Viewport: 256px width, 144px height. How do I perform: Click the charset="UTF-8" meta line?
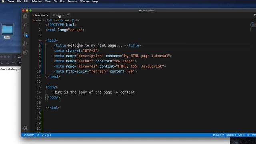click(x=76, y=51)
